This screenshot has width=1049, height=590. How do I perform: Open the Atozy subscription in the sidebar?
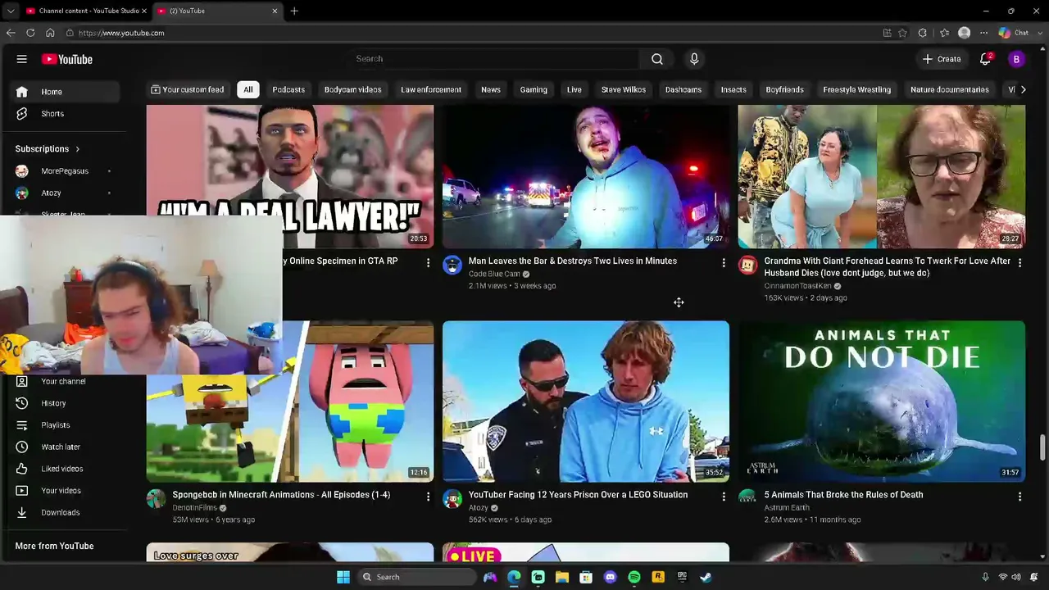click(x=66, y=193)
